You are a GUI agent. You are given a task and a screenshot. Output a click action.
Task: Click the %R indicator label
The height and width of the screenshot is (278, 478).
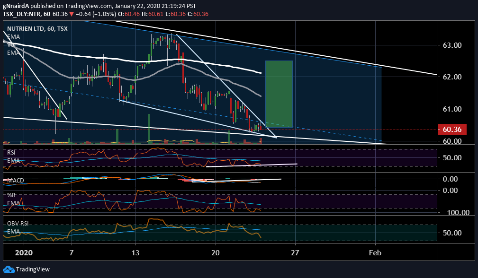point(11,195)
